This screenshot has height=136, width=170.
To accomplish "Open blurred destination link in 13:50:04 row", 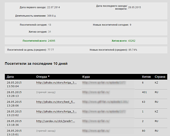I will [104, 82].
